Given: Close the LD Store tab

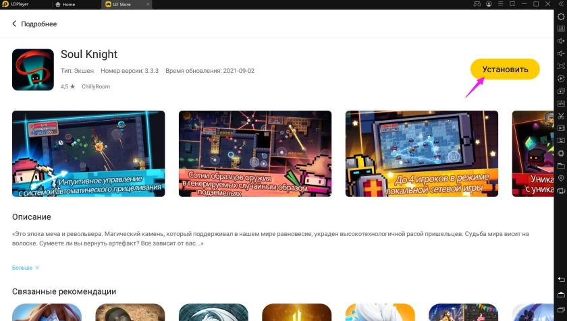Looking at the screenshot, I should tap(148, 4).
